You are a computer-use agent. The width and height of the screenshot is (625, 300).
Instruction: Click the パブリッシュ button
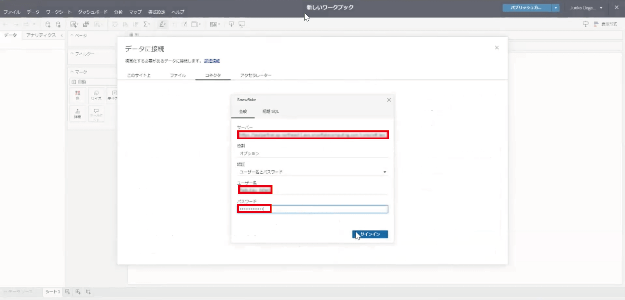[527, 8]
